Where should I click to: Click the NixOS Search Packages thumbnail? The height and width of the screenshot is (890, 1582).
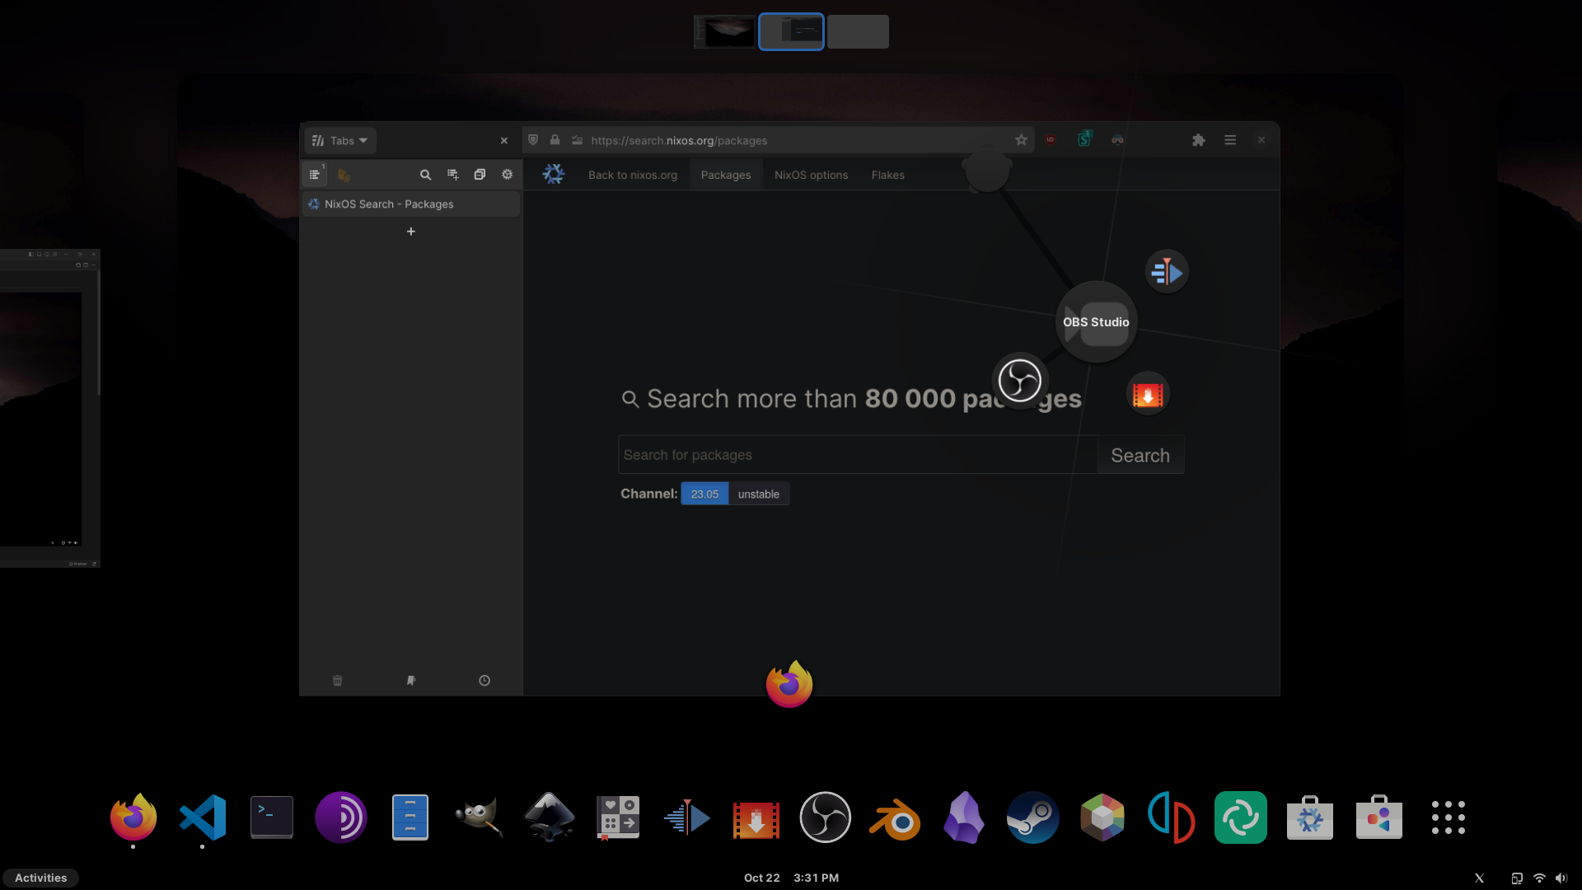tap(791, 30)
